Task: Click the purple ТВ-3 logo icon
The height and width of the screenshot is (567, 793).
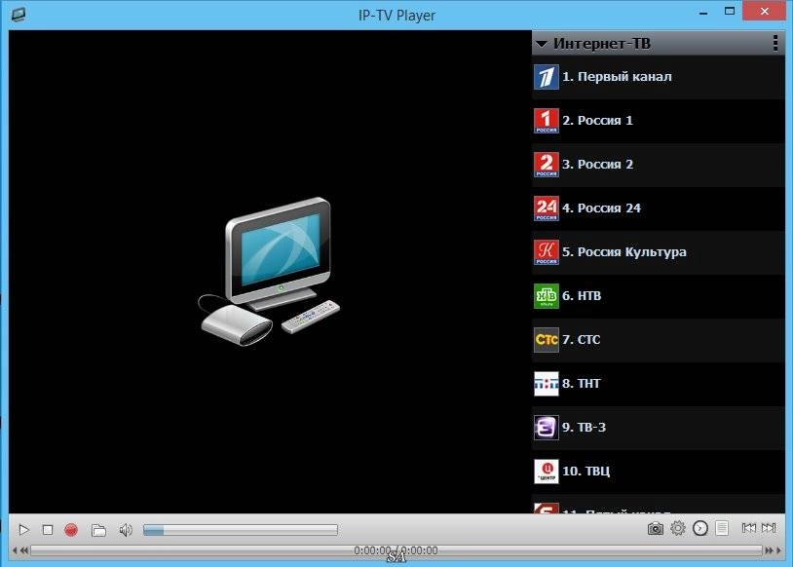Action: coord(547,428)
